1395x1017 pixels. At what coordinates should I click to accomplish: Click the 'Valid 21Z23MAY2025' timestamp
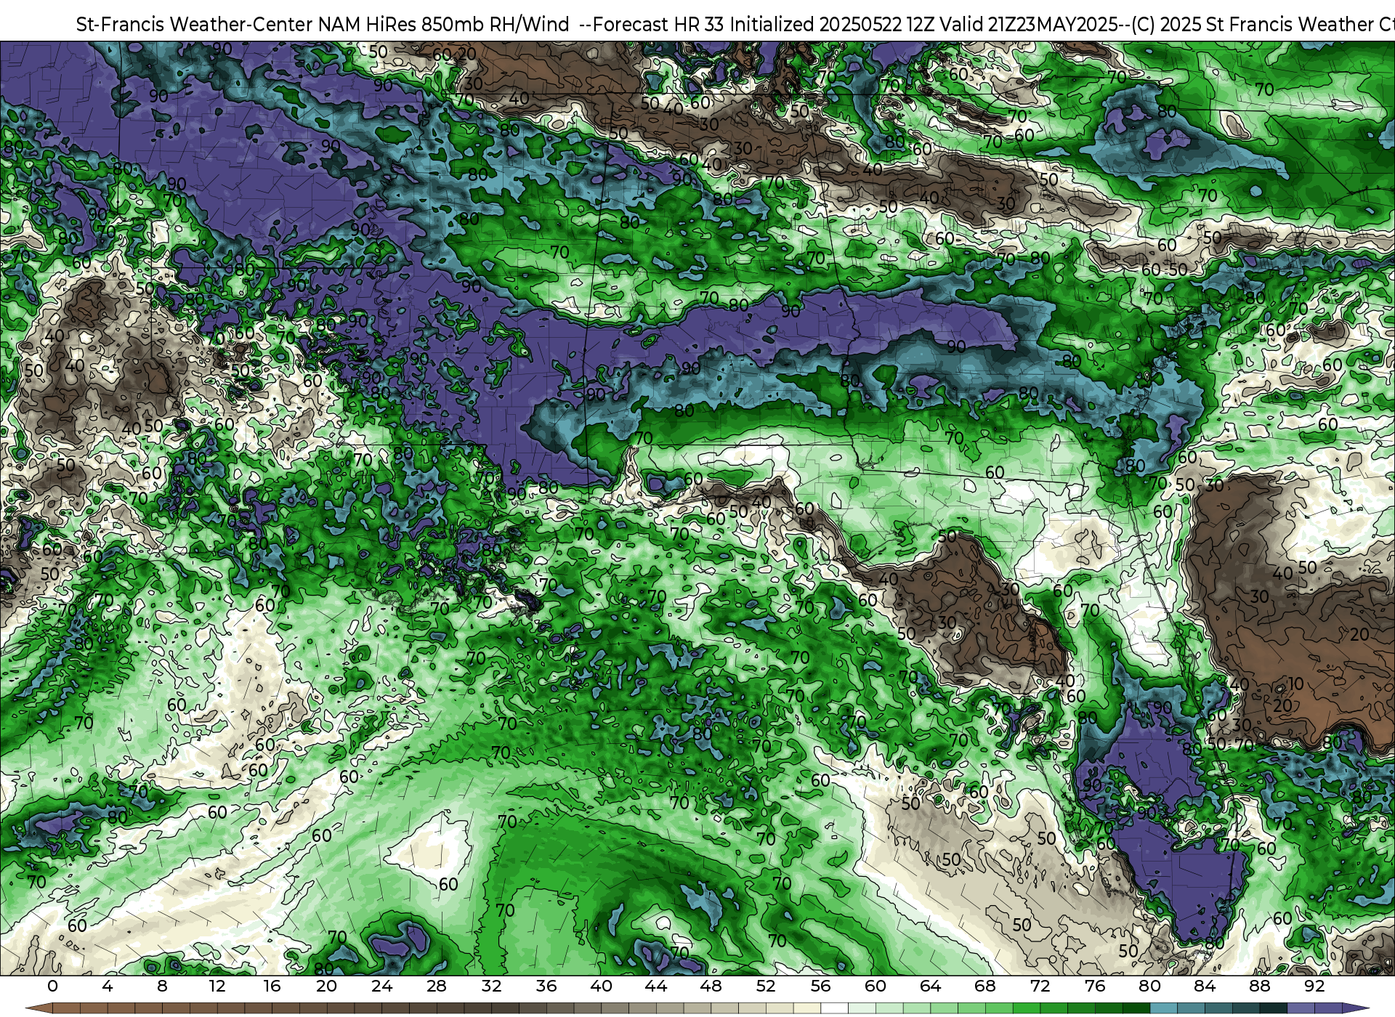(x=1028, y=24)
